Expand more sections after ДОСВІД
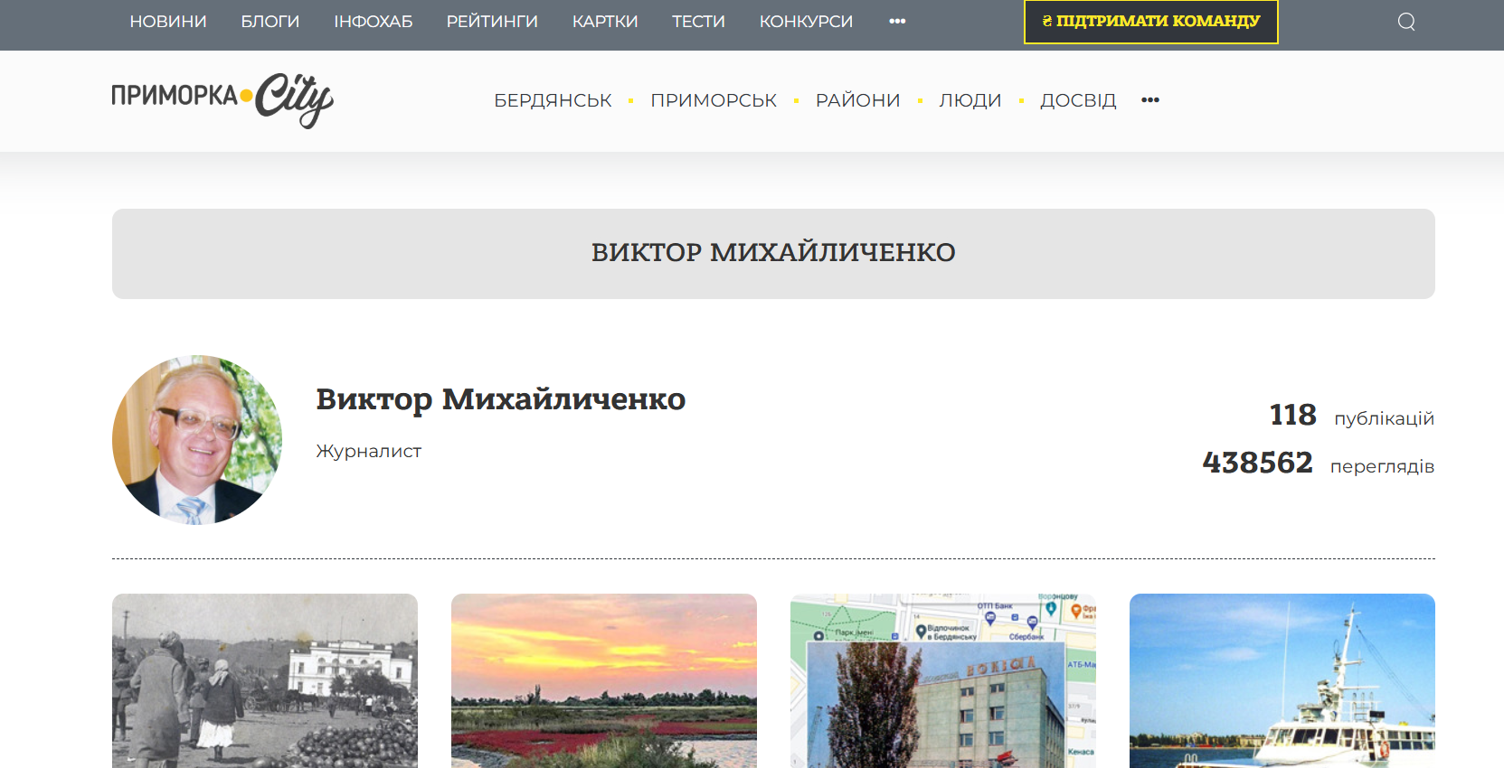This screenshot has height=768, width=1504. [x=1149, y=100]
